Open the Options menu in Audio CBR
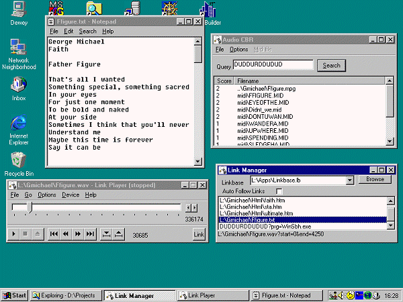This screenshot has height=302, width=403. click(x=238, y=50)
